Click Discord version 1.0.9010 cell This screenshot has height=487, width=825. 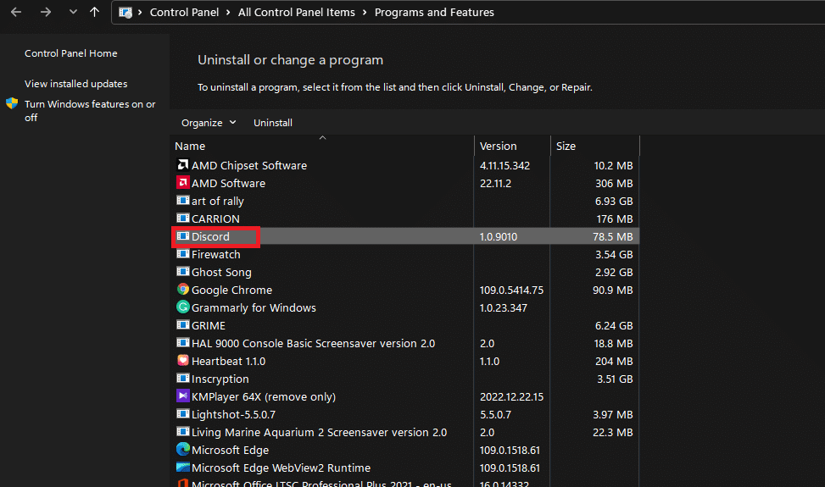click(x=499, y=236)
